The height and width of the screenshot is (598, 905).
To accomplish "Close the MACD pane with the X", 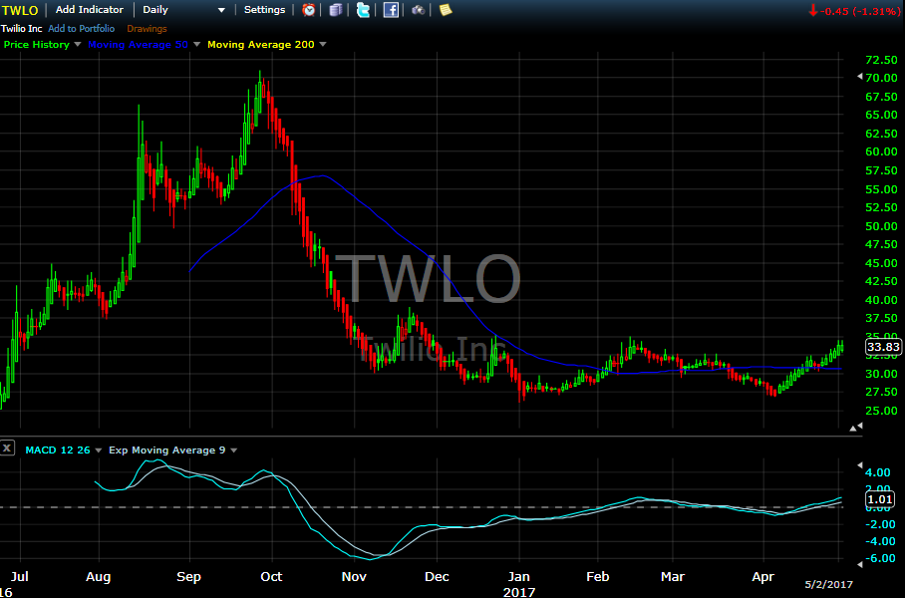I will click(x=7, y=448).
